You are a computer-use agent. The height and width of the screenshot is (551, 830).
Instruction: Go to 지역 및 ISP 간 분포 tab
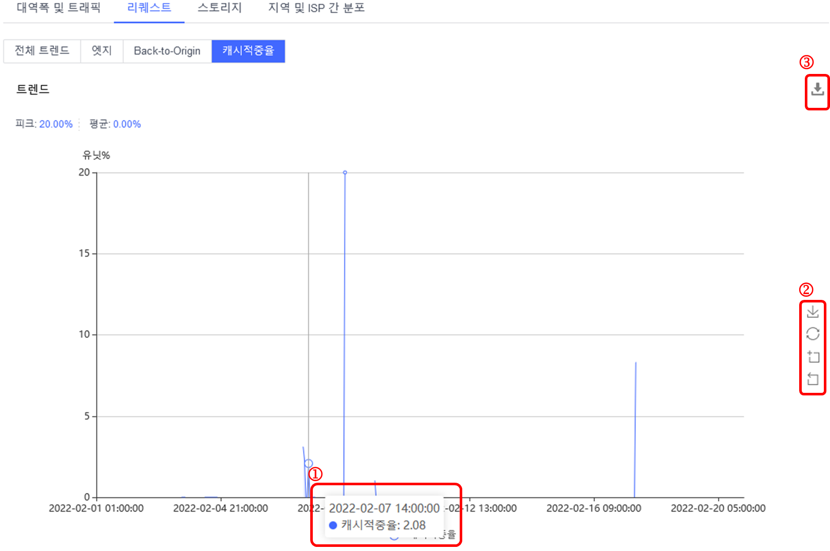click(316, 8)
